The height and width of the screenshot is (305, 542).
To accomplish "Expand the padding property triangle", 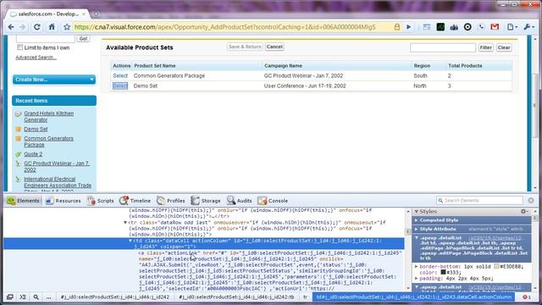I will 417,279.
